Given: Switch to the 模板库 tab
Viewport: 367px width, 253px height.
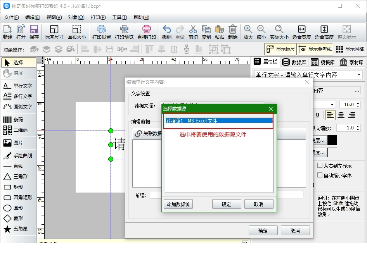Looking at the screenshot, I should pos(323,62).
